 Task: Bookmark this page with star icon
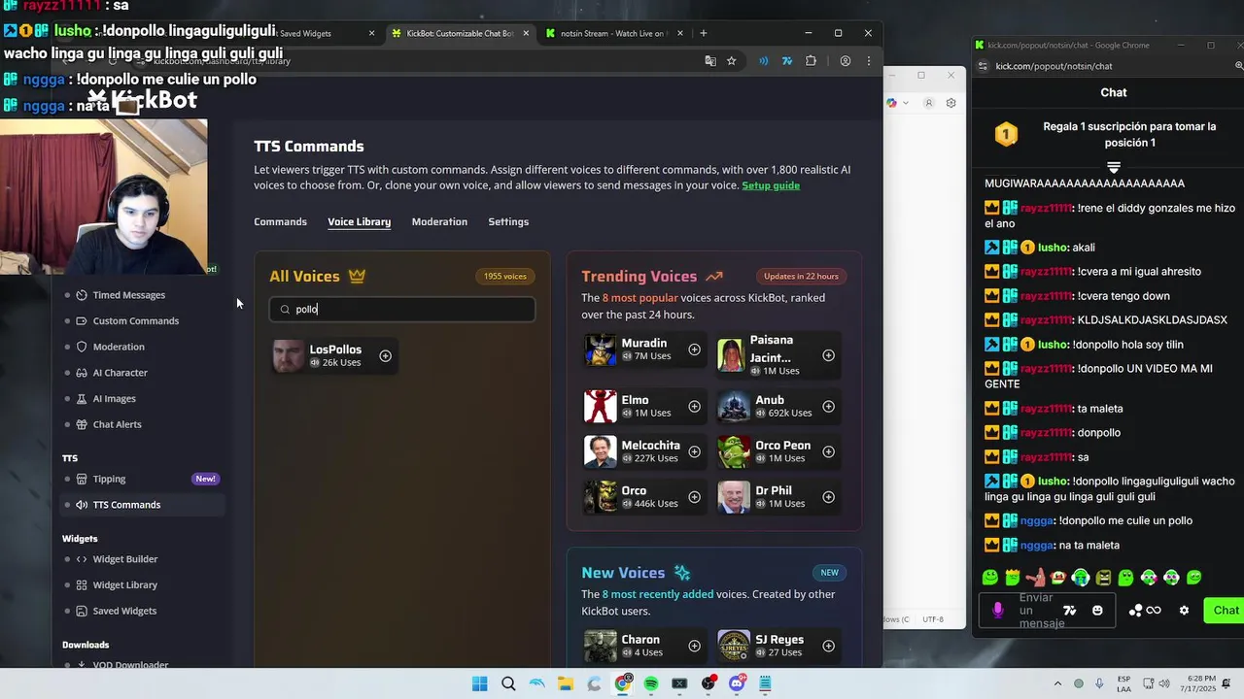[732, 61]
